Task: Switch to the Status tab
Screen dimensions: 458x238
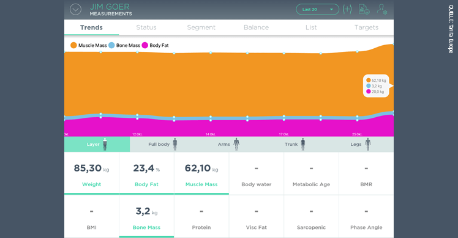Action: [x=146, y=27]
